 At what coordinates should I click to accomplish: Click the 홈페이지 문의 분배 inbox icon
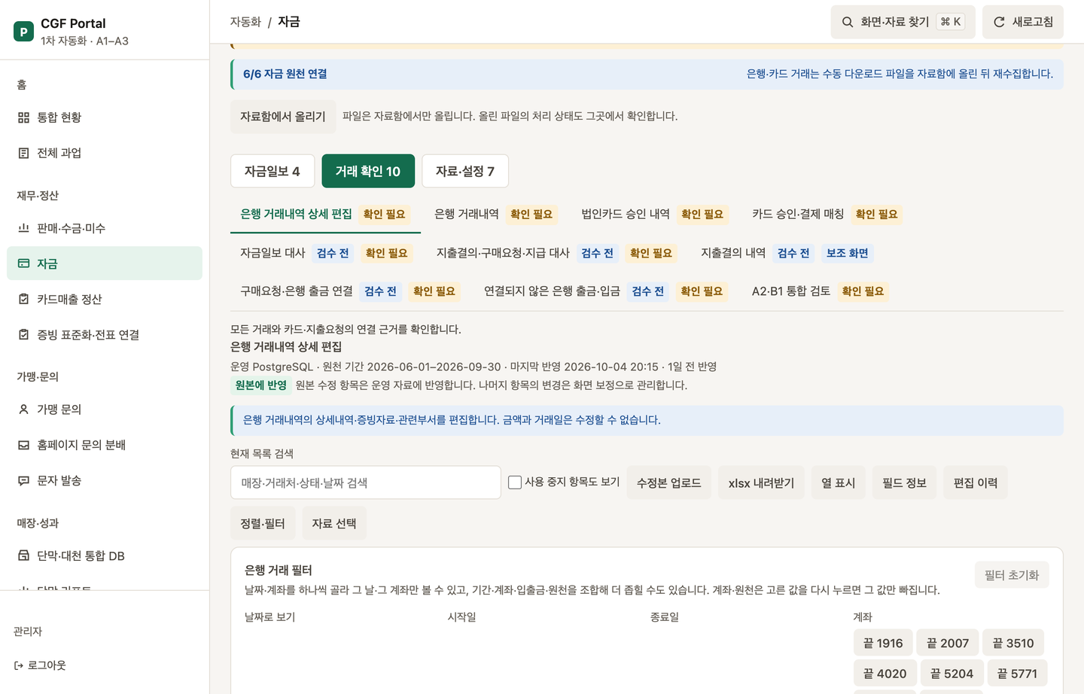pos(23,445)
